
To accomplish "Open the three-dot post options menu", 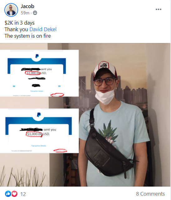I will 158,9.
